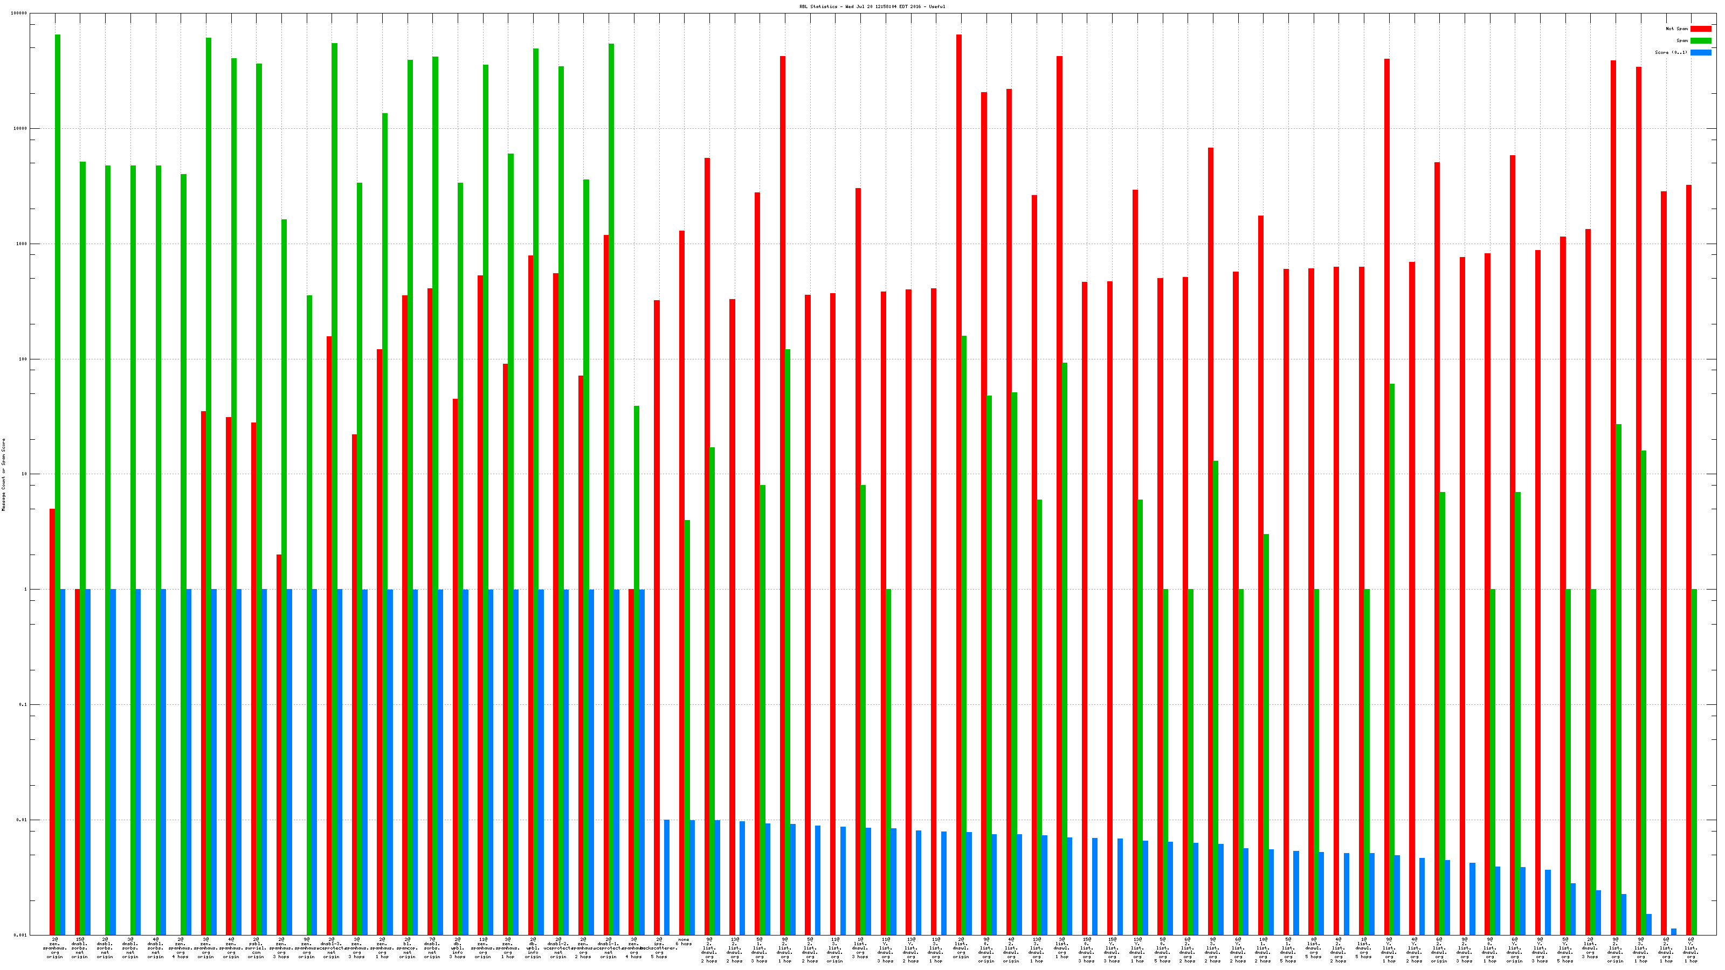Image resolution: width=1725 pixels, height=970 pixels.
Task: Click the 1000 y-axis tick label
Action: point(22,244)
